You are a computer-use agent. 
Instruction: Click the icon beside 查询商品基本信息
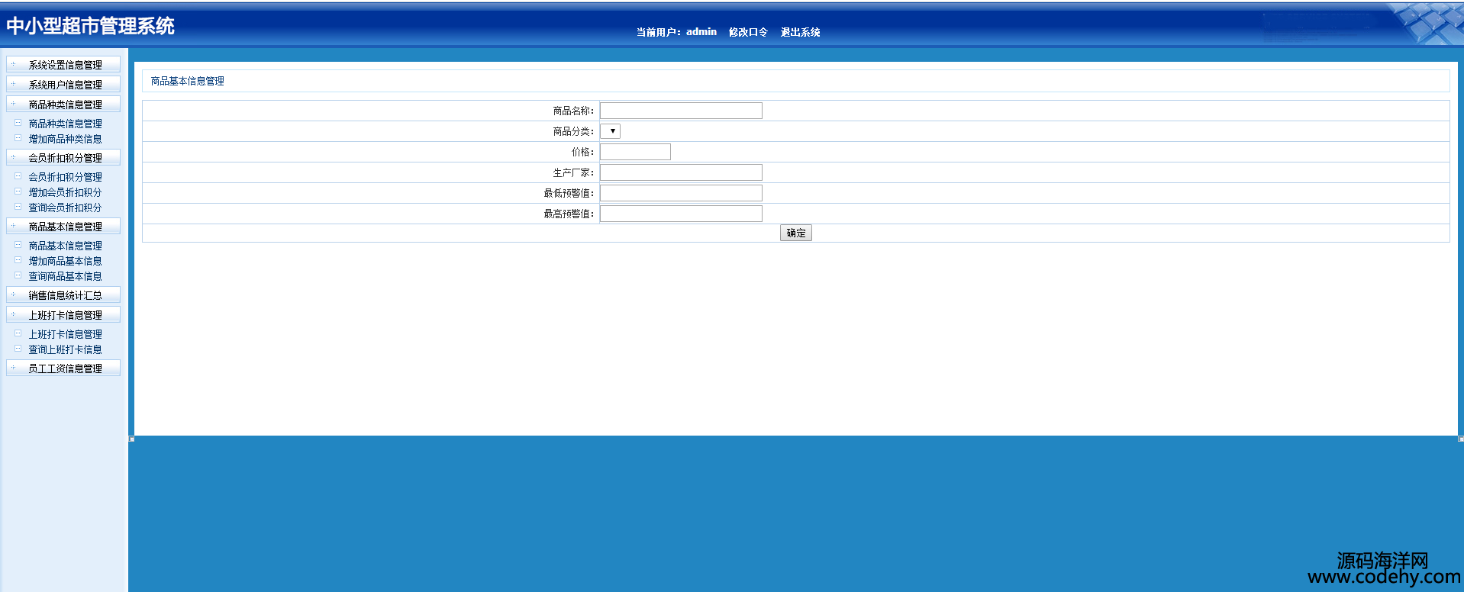[x=18, y=275]
